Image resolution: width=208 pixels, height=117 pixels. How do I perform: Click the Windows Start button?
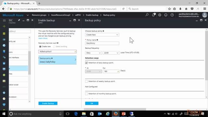coord(4,114)
